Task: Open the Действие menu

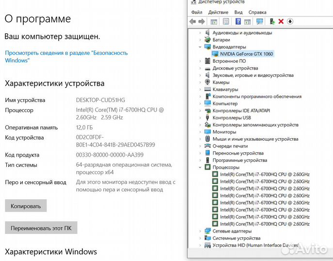Action: (218, 12)
